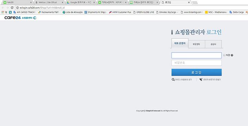The image size is (248, 126).
Task: Close the active 로그인 tab
Action: pyautogui.click(x=189, y=2)
